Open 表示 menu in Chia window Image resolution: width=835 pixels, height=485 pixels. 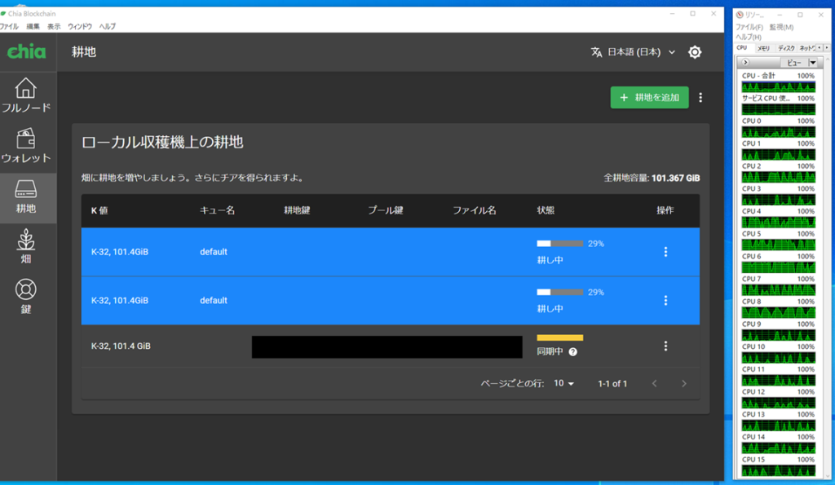pos(54,26)
